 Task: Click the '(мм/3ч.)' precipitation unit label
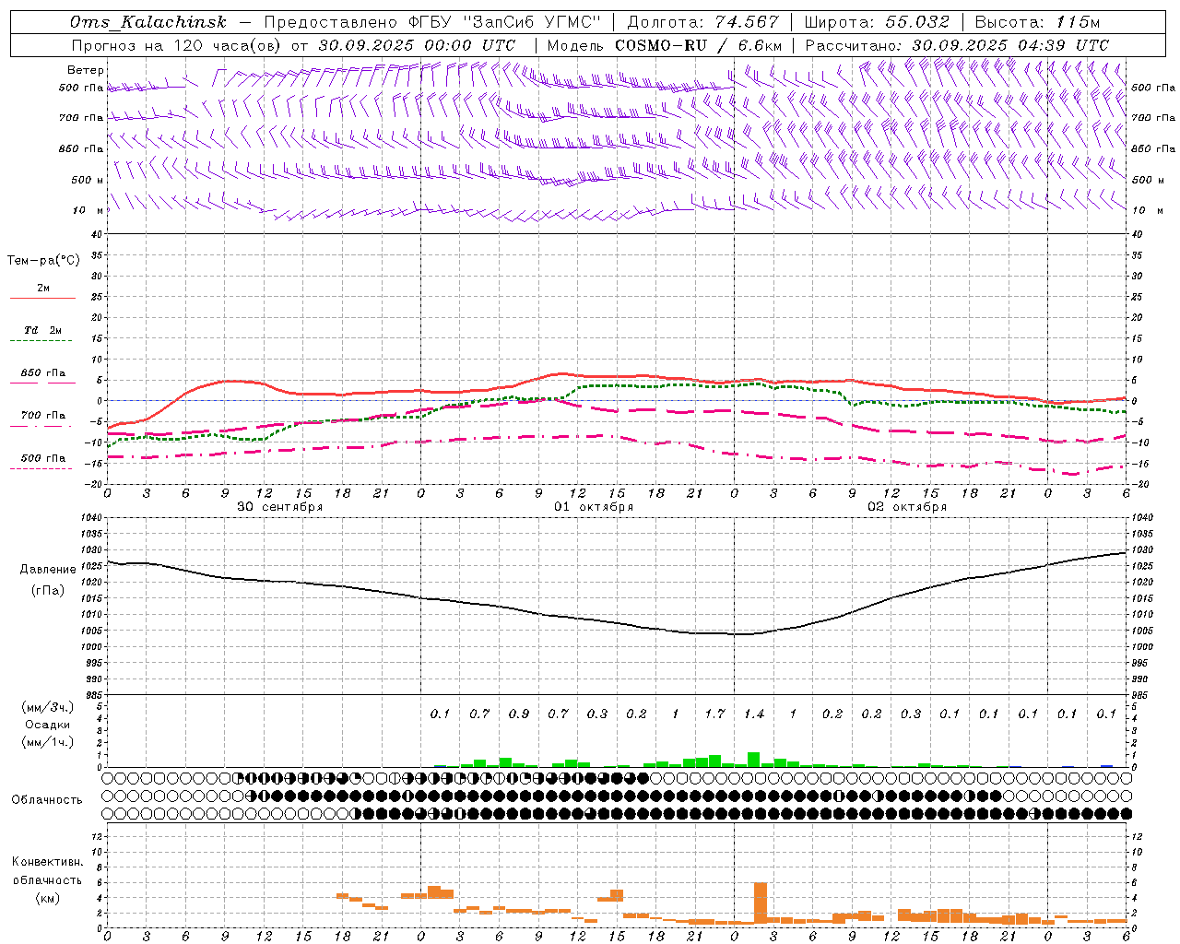48,707
